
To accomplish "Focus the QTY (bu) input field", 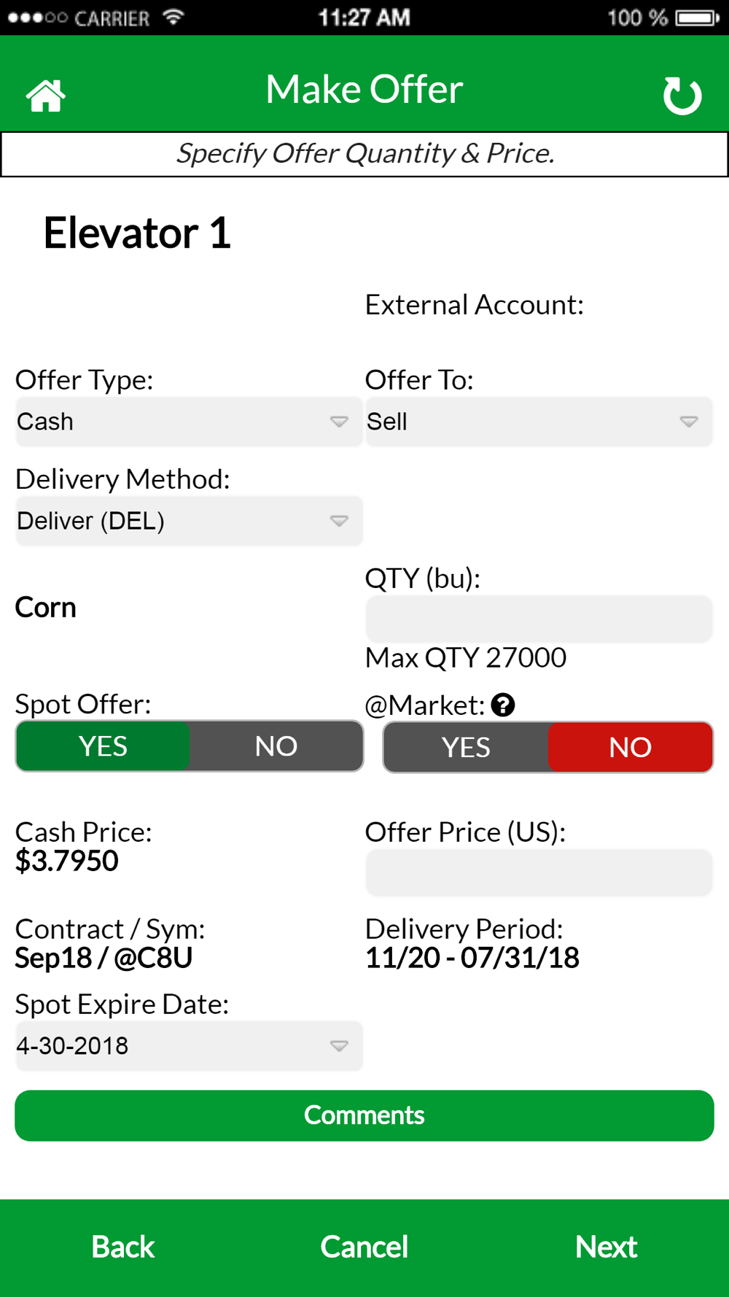I will pos(539,619).
